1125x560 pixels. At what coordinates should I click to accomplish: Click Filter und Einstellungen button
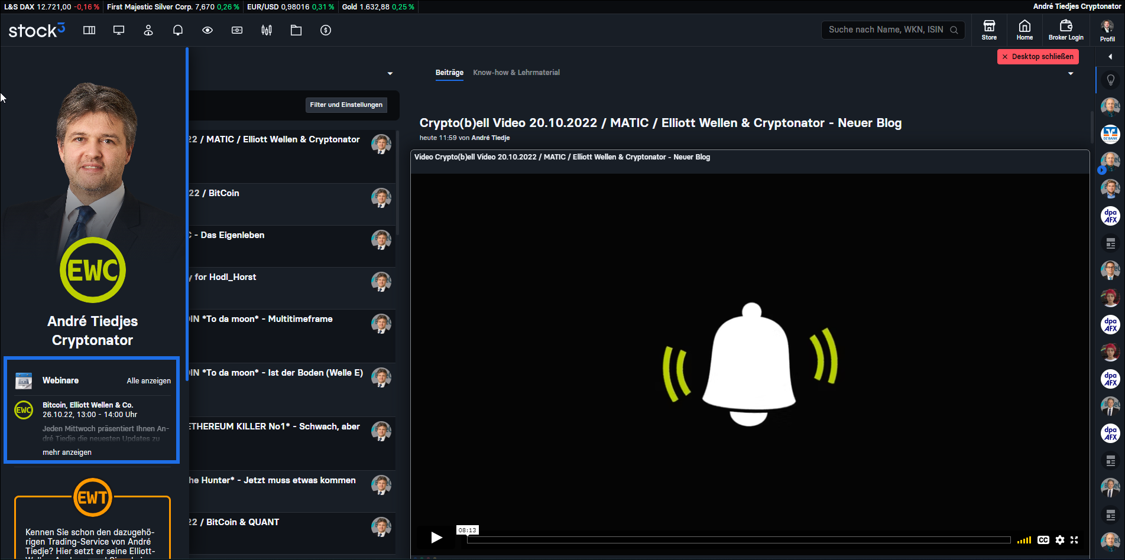coord(346,105)
